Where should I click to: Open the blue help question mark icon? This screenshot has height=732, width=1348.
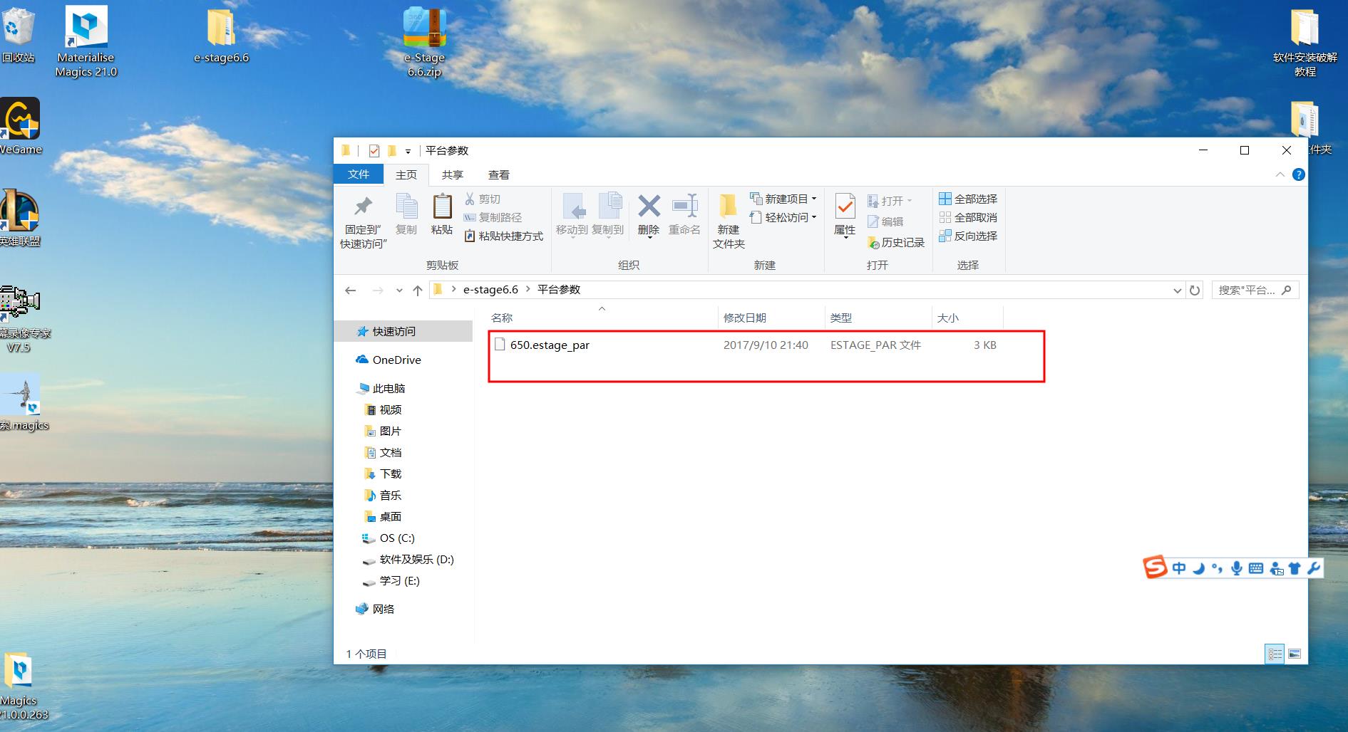pos(1298,174)
